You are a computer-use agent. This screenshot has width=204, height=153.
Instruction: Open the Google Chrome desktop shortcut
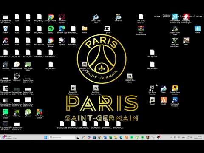(x=51, y=17)
